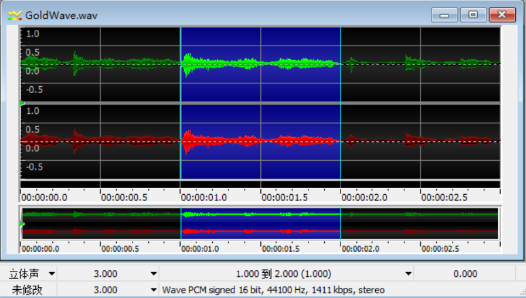
Task: Click the green playback position arrow
Action: click(x=22, y=103)
